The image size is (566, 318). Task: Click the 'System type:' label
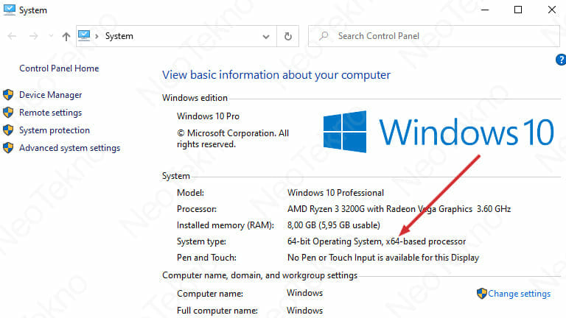point(201,241)
